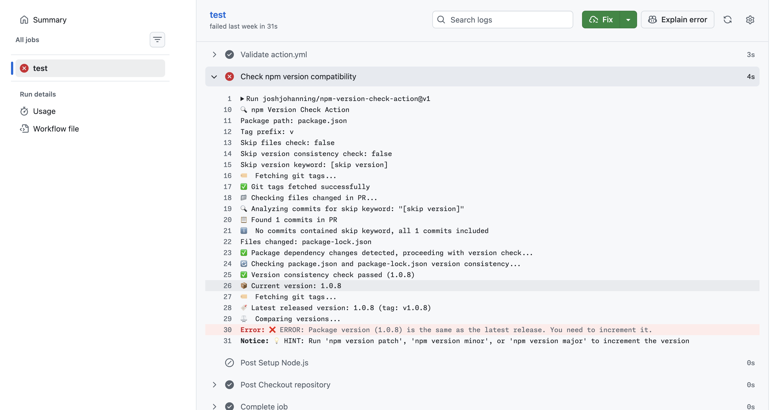The width and height of the screenshot is (781, 410).
Task: Click the test job title link
Action: [218, 15]
